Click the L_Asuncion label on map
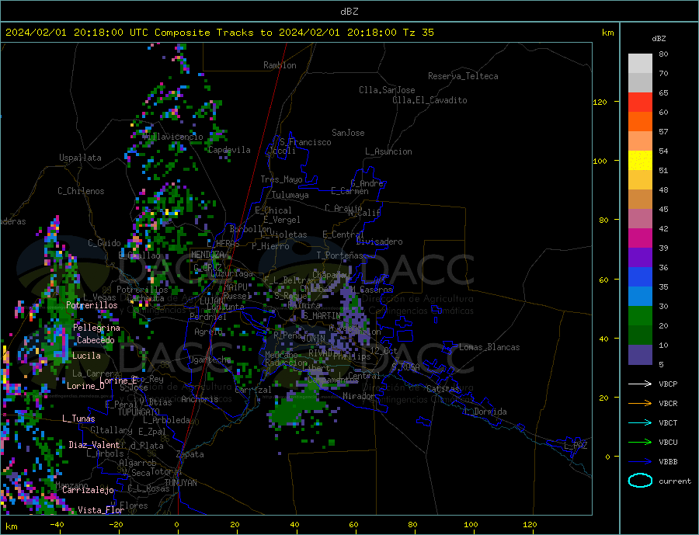699x535 pixels. pos(389,151)
